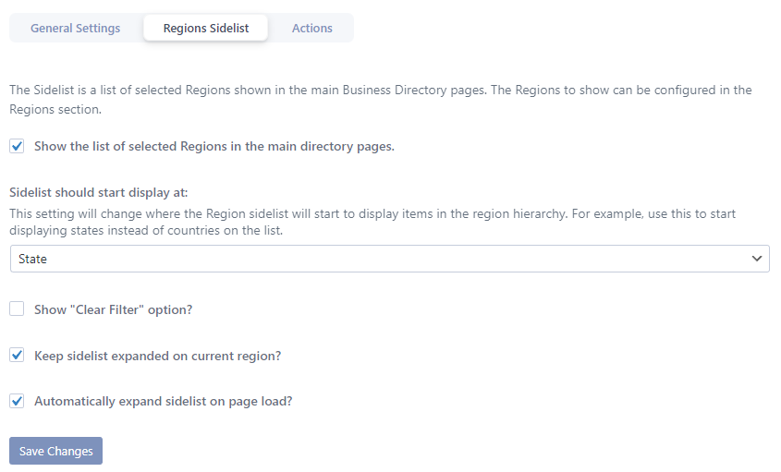The height and width of the screenshot is (472, 781).
Task: Switch to the General Settings tab
Action: (75, 29)
